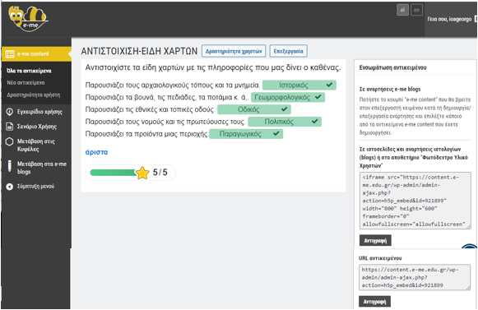The height and width of the screenshot is (310, 478).
Task: Click the Σύμπτυξη μενού arrow icon
Action: point(10,187)
